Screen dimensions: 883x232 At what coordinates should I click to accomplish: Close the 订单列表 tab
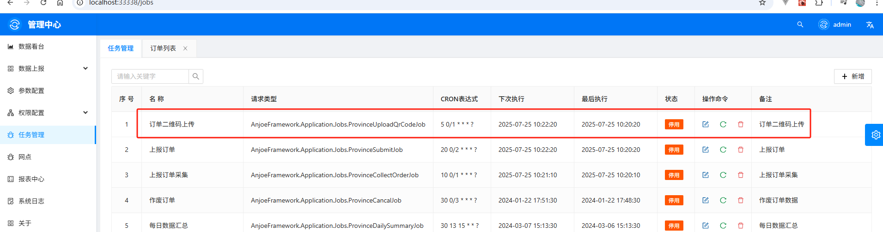pos(185,48)
